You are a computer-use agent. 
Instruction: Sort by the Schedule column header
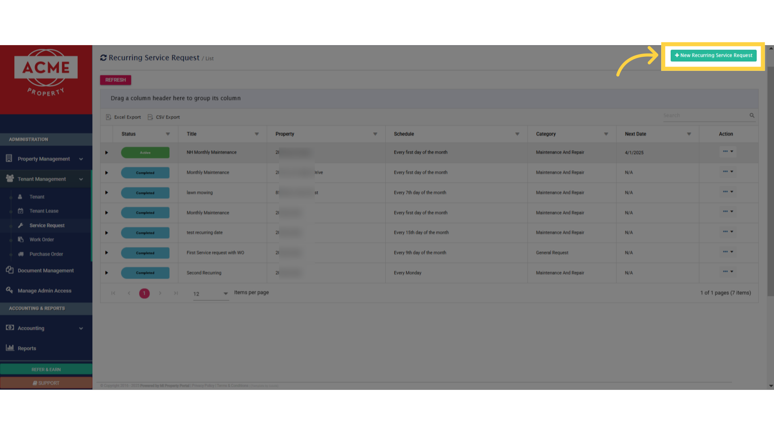[x=404, y=134]
